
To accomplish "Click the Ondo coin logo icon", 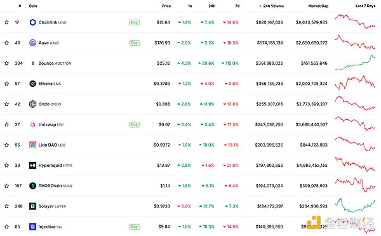I will (x=32, y=104).
